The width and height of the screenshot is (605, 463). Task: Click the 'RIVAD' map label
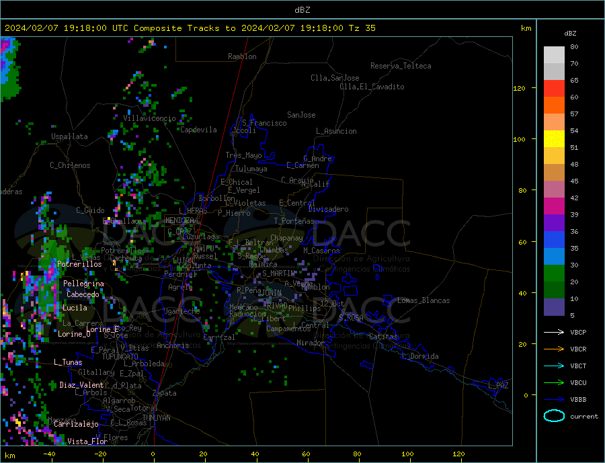(x=277, y=306)
